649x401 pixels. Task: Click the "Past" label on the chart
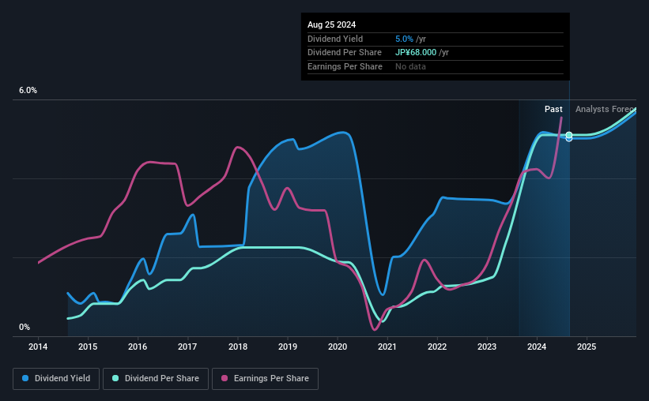553,110
